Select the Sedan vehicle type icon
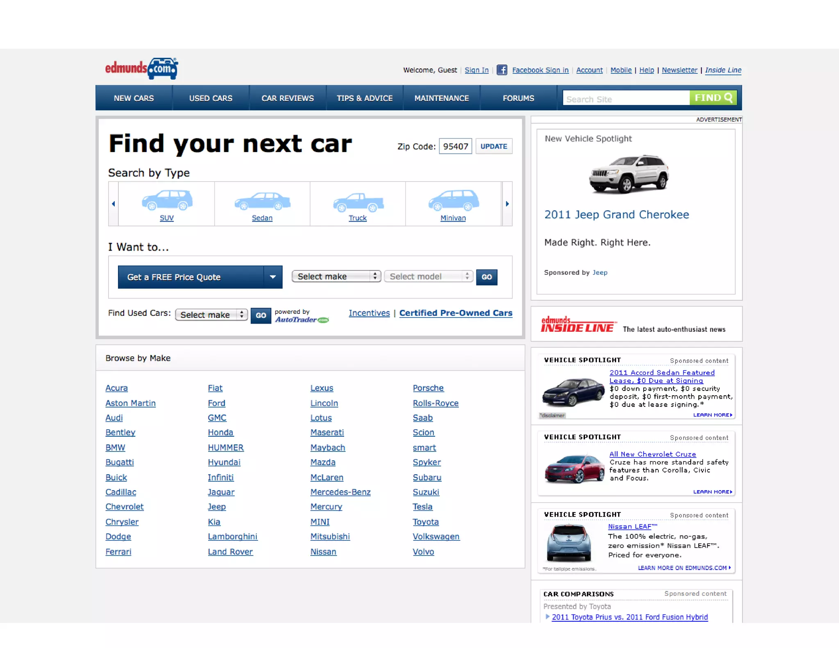The height and width of the screenshot is (648, 839). [x=262, y=201]
